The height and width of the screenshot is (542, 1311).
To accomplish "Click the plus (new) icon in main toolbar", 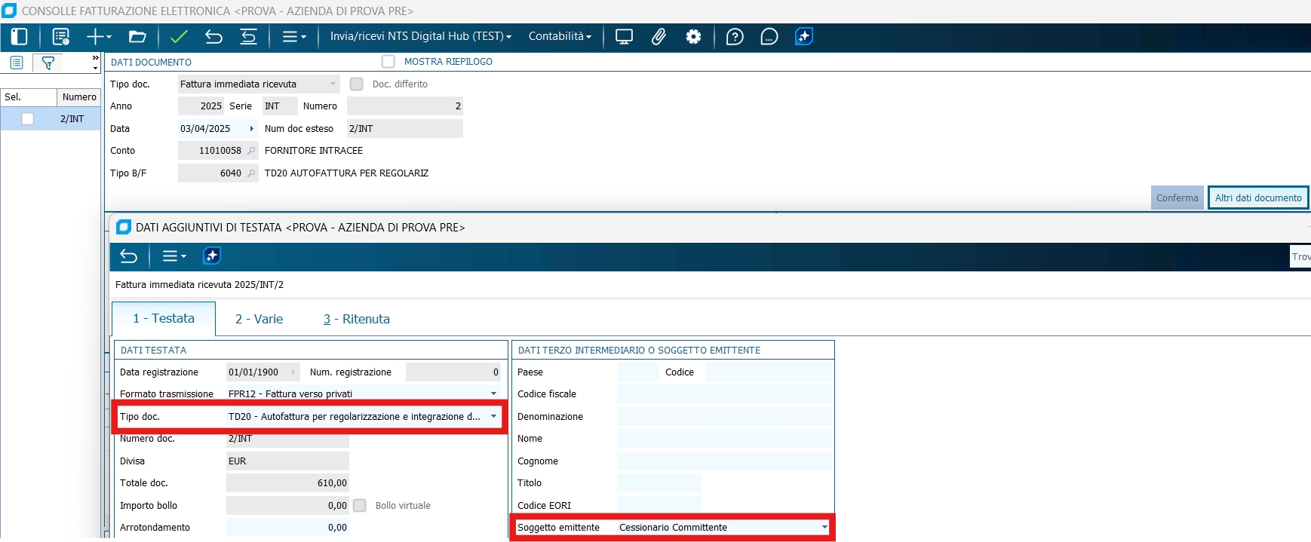I will tap(99, 36).
